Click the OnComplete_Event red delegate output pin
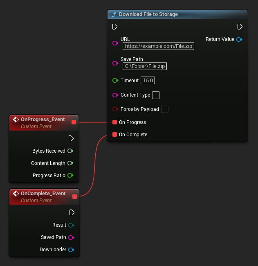 click(x=74, y=196)
